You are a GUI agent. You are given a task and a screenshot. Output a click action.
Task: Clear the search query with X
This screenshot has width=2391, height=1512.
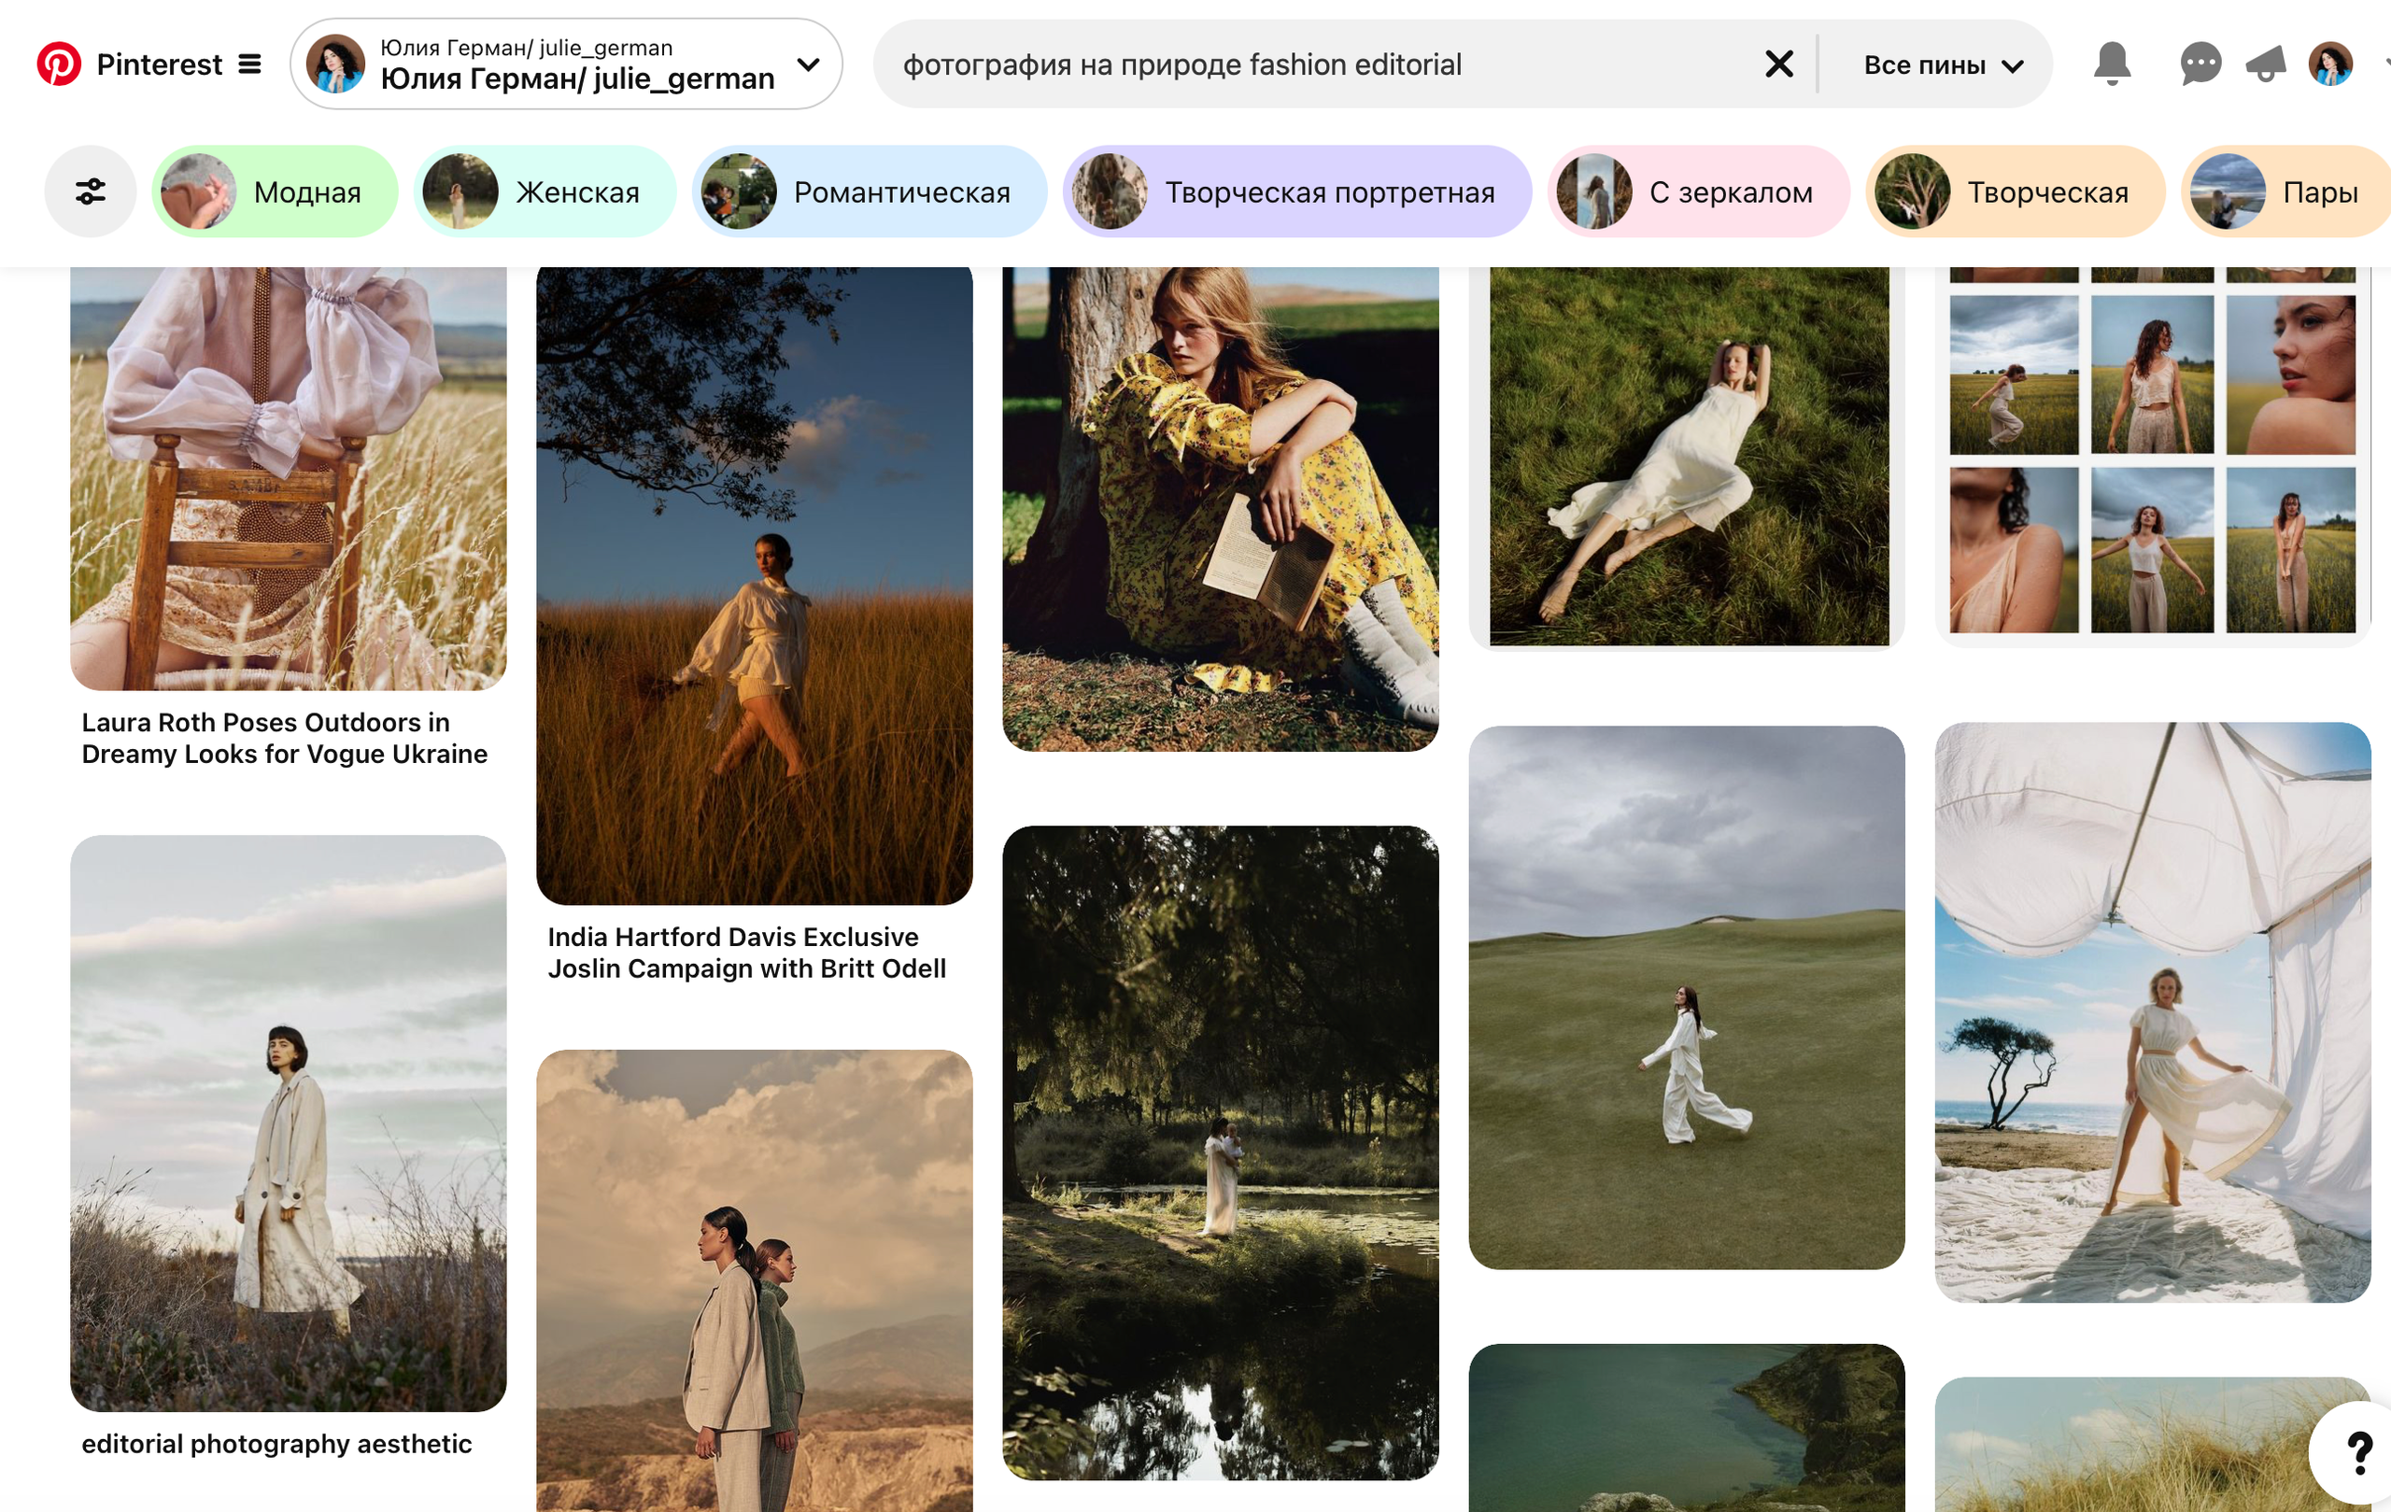(x=1778, y=64)
